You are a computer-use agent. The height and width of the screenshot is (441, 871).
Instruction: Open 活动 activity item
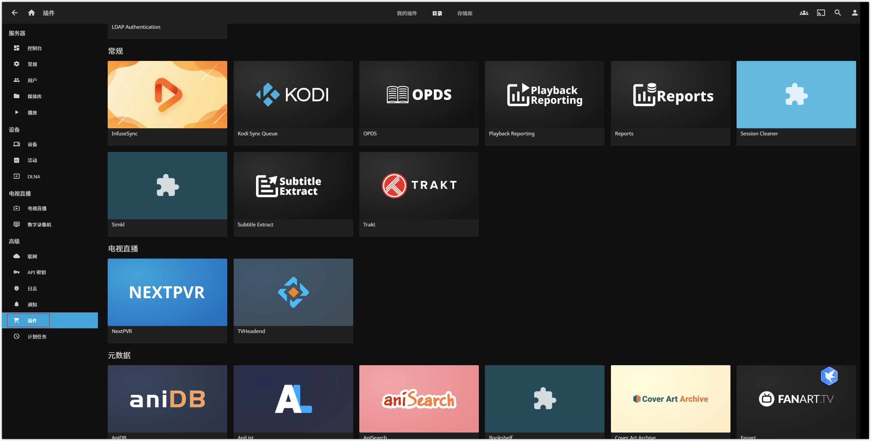pos(50,160)
